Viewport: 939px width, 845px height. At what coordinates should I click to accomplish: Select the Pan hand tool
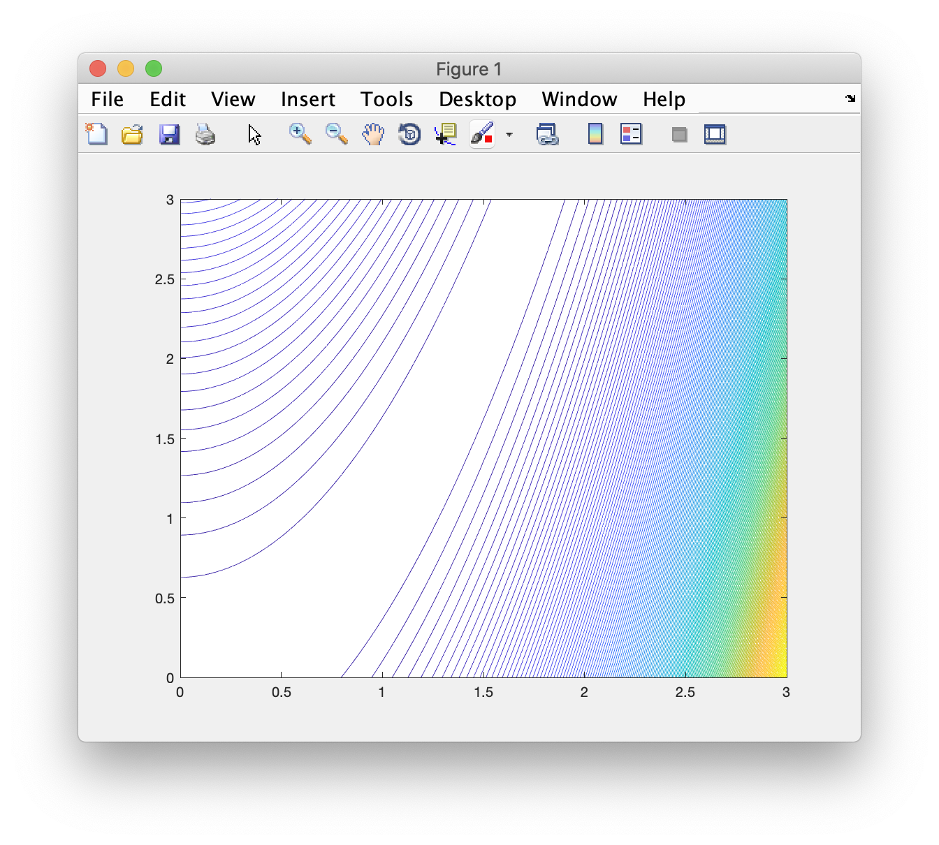point(373,134)
